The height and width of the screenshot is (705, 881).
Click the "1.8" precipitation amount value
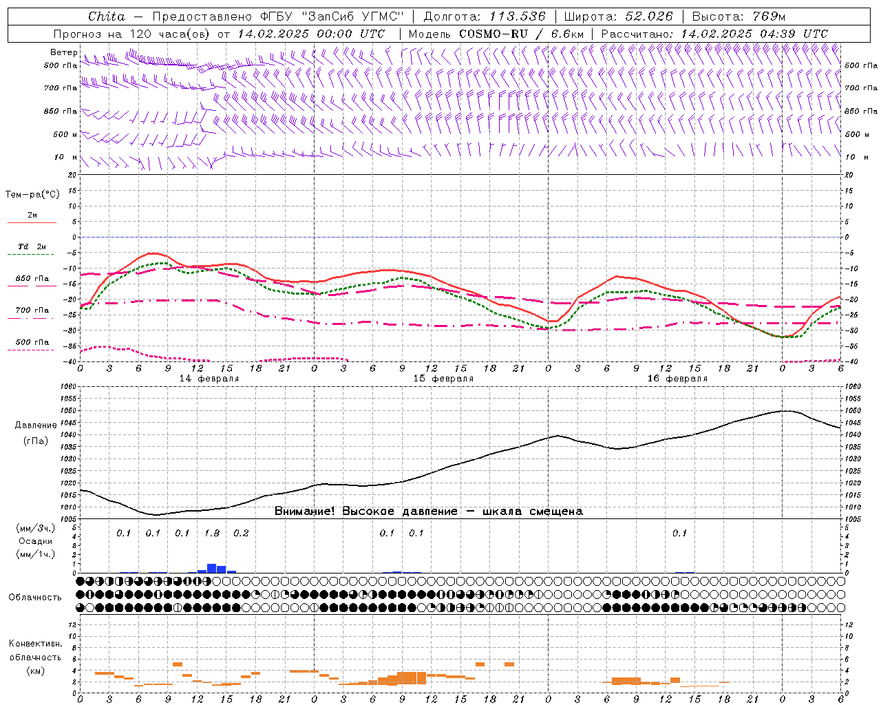212,534
